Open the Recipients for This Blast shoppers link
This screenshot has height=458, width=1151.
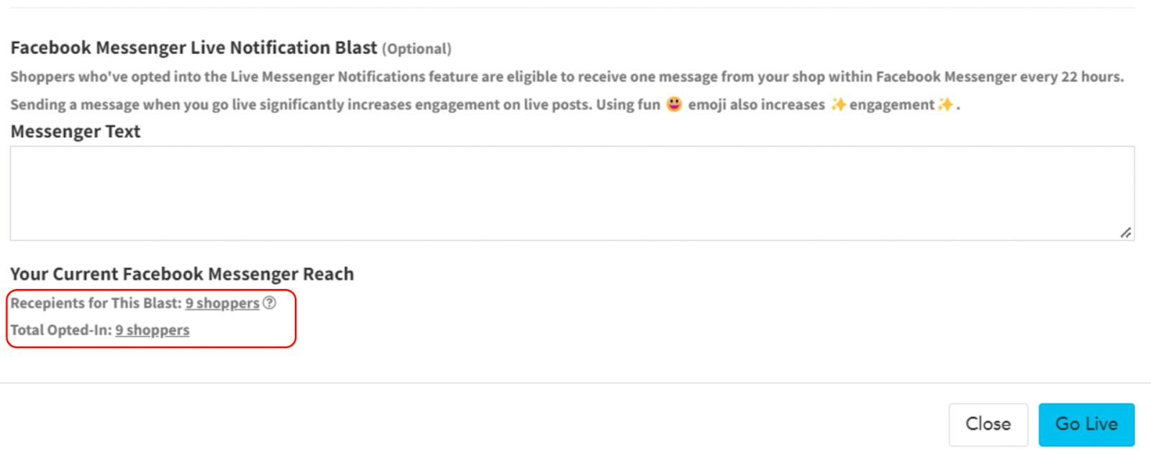222,303
